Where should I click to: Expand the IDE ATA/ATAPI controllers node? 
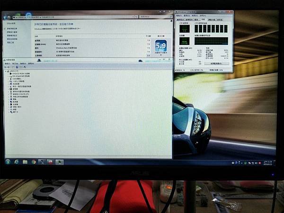(9, 76)
